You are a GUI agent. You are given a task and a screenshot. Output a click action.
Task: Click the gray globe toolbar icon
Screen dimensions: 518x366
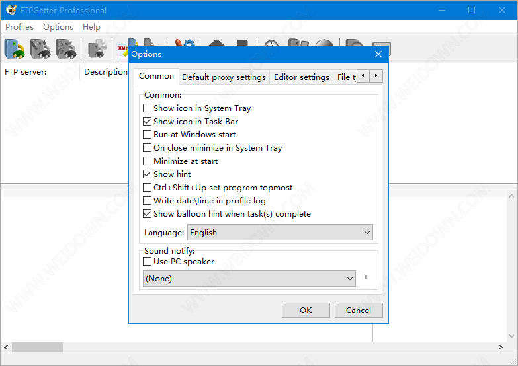click(x=324, y=46)
